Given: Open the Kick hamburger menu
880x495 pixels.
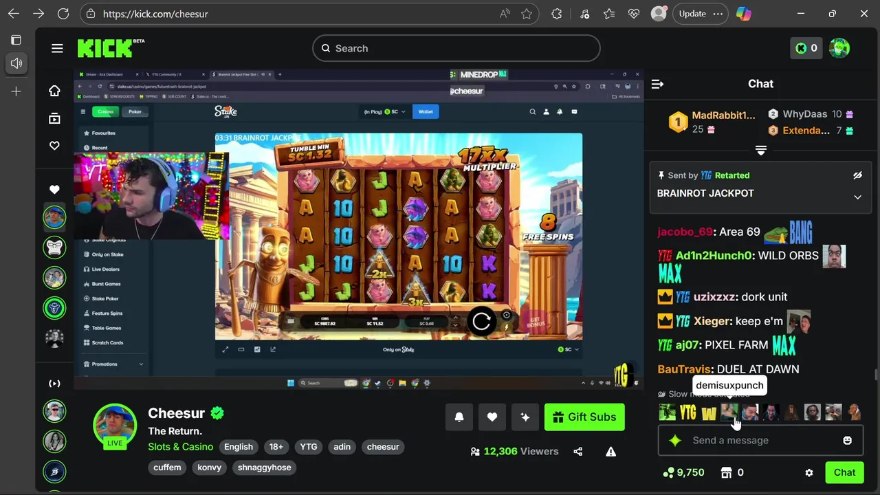Looking at the screenshot, I should [57, 48].
